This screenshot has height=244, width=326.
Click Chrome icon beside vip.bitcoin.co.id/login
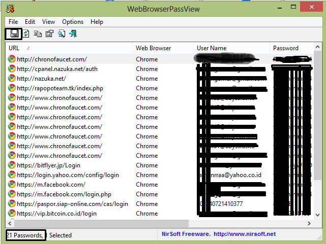(x=12, y=214)
